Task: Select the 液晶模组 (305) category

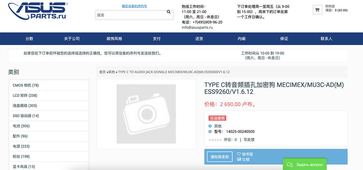Action: [x=49, y=106]
